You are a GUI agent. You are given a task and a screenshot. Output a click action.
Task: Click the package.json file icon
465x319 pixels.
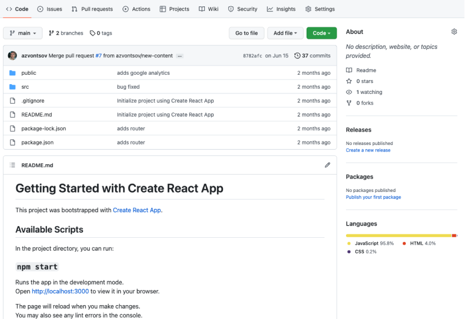pyautogui.click(x=12, y=143)
